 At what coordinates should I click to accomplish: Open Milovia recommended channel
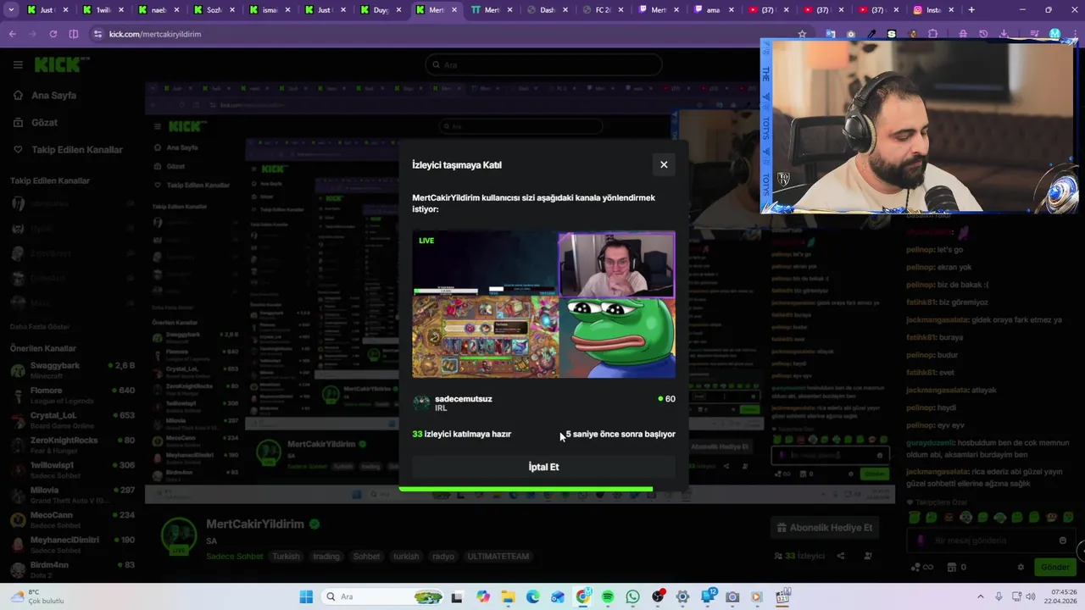click(x=72, y=495)
